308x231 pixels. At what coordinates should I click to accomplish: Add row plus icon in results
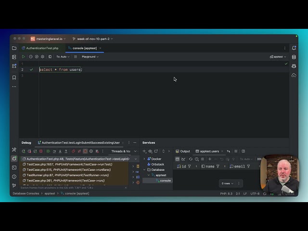(x=210, y=159)
